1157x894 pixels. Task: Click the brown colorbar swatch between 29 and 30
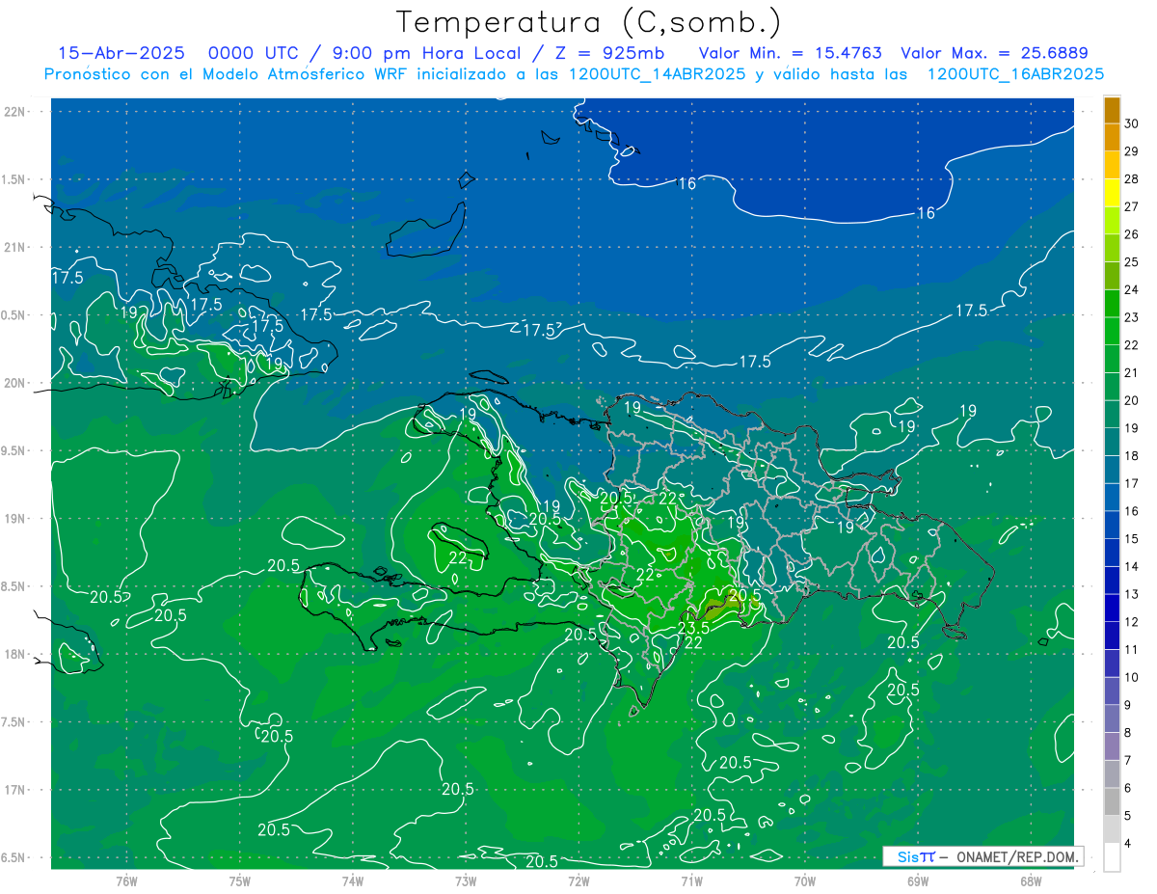pos(1113,138)
